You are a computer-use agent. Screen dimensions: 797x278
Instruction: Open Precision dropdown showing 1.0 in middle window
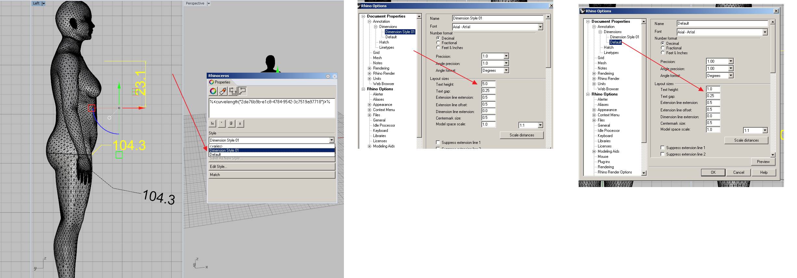coord(506,56)
